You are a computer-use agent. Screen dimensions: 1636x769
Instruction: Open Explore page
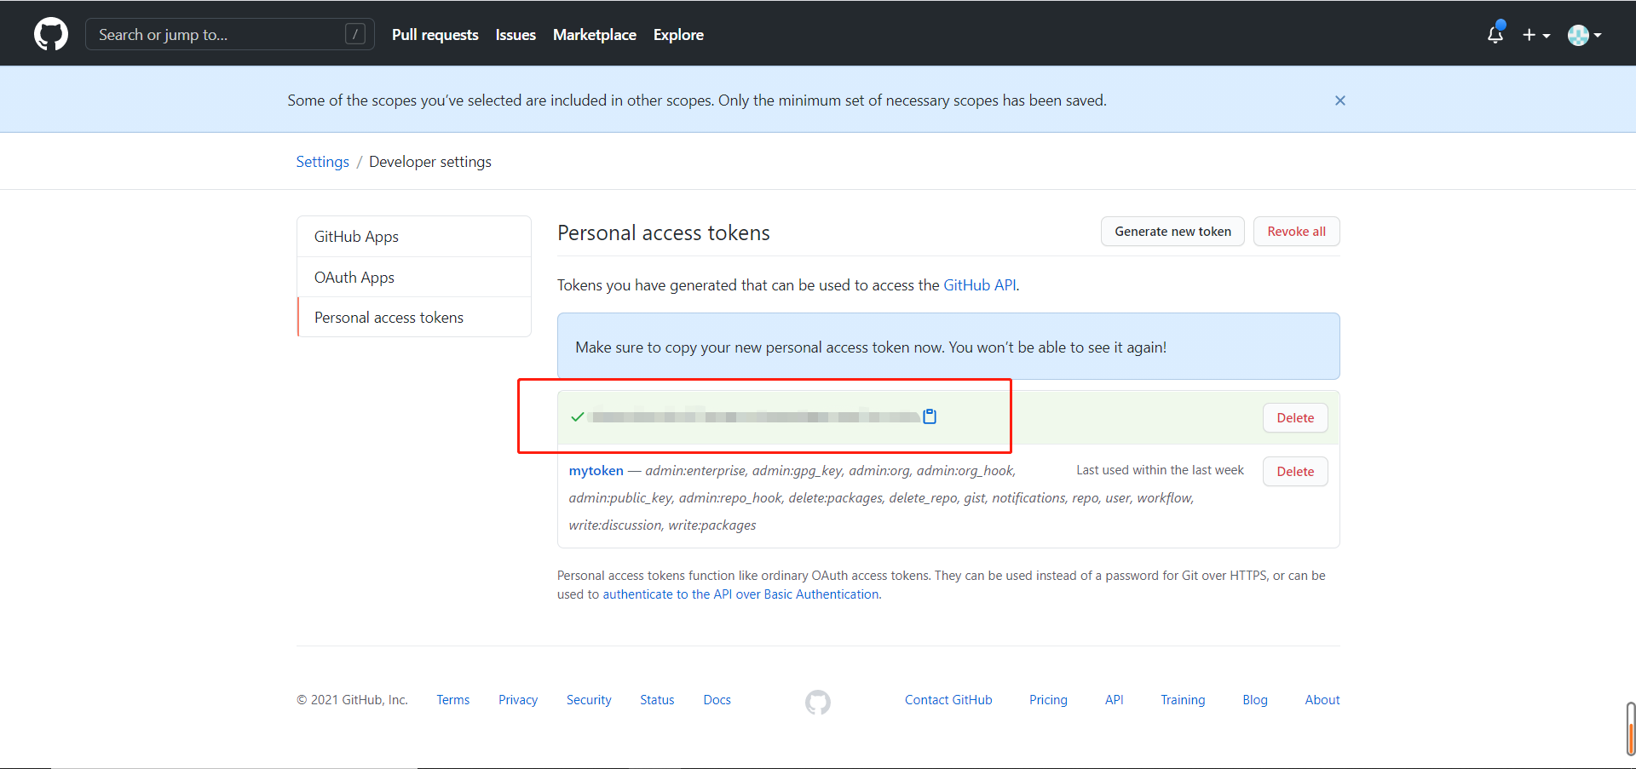coord(678,35)
